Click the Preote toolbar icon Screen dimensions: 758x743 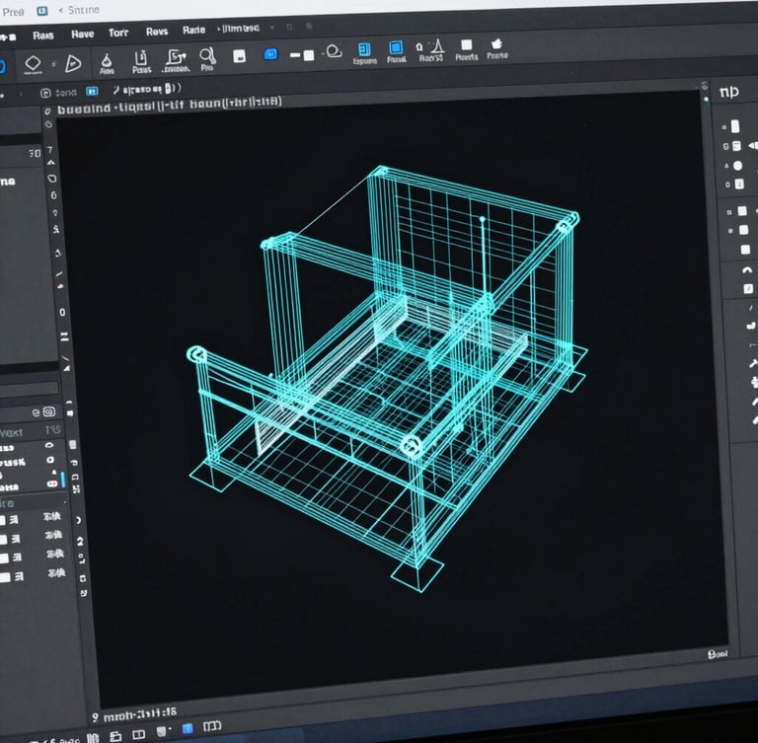(x=497, y=48)
